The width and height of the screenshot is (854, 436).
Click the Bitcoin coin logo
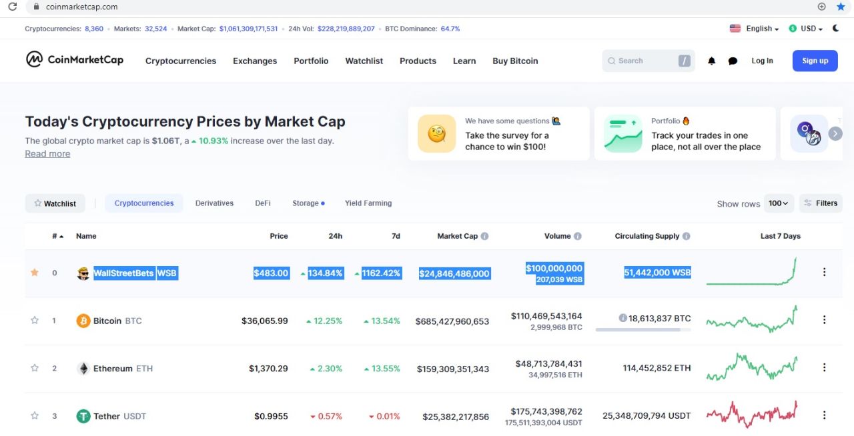[83, 321]
